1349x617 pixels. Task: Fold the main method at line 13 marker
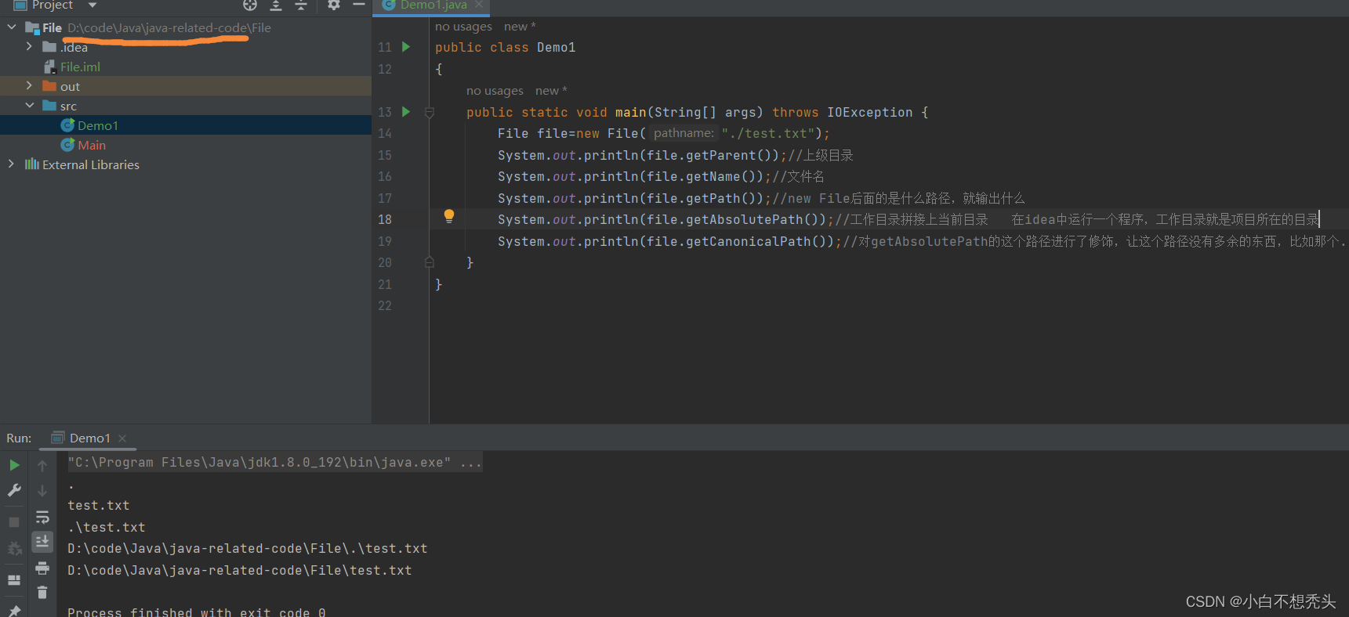[430, 113]
